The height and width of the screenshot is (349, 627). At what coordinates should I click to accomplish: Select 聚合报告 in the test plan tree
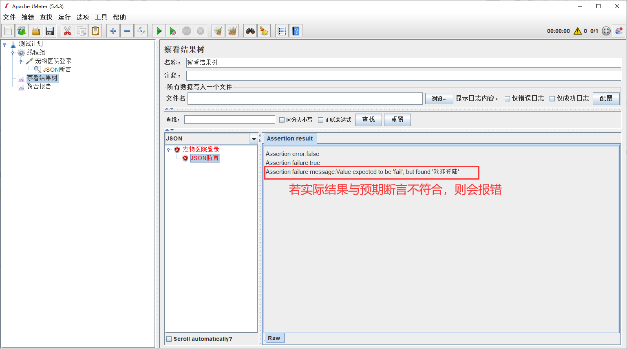[39, 87]
